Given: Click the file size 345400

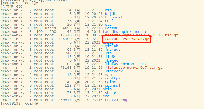Looking at the screenshot, I should point(65,39).
